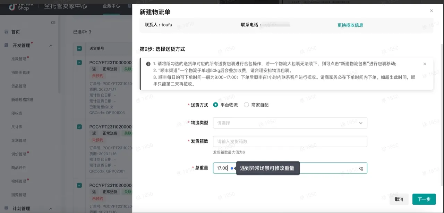444x213 pixels.
Task: Click the 首页 home icon
Action: pos(6,32)
